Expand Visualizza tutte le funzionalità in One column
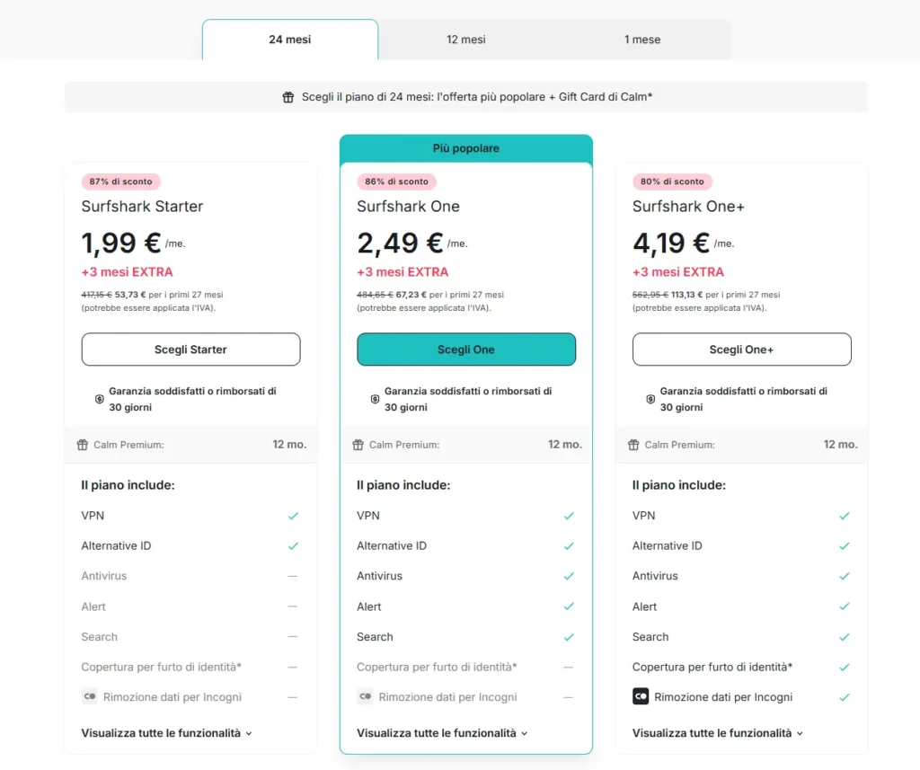Screen dimensions: 920x770 [x=442, y=732]
